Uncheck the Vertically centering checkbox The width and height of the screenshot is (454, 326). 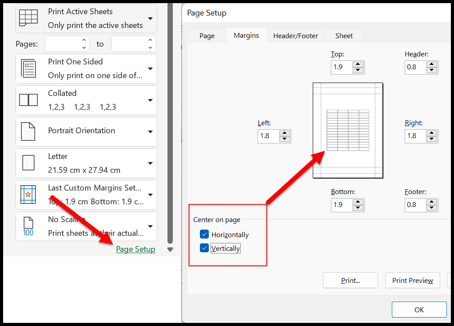tap(204, 248)
